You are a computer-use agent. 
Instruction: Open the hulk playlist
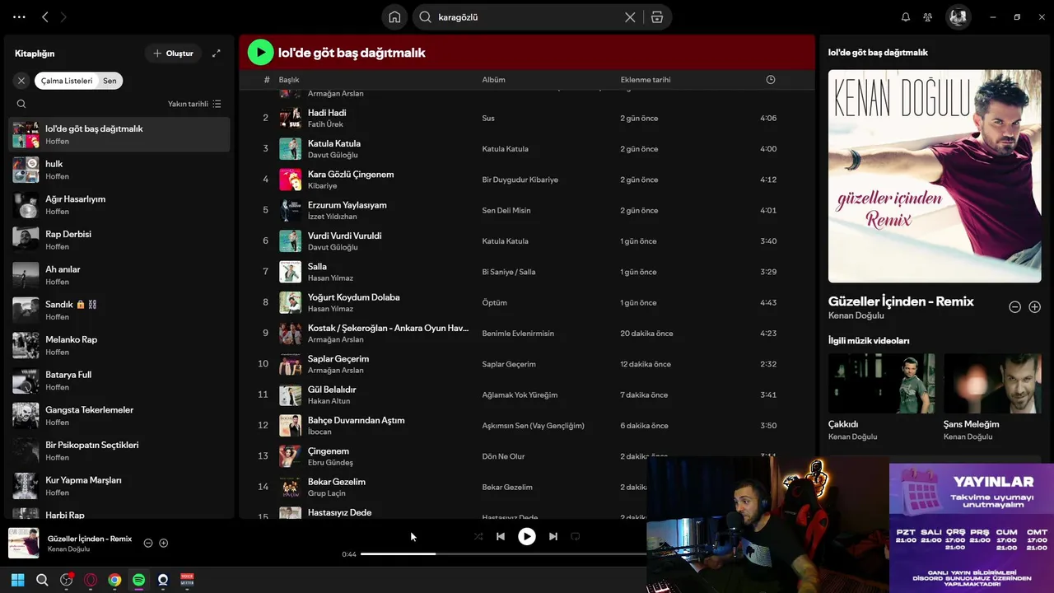coord(119,170)
